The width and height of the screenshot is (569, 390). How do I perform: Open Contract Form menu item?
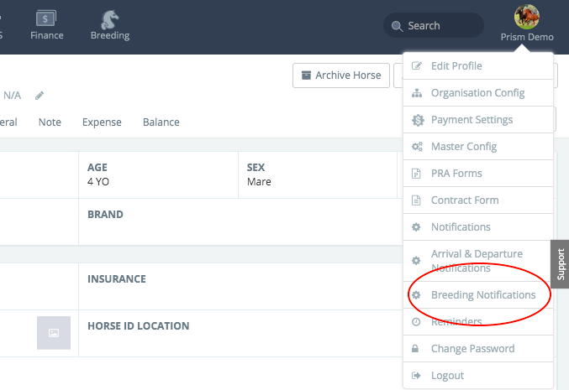pyautogui.click(x=478, y=200)
